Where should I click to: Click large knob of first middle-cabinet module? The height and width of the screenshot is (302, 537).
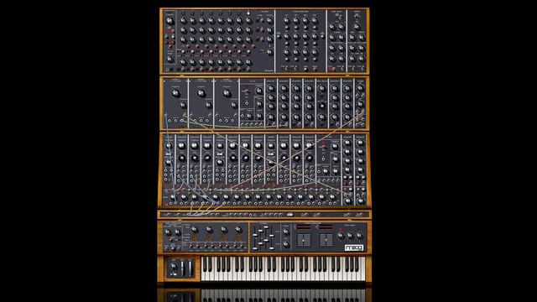pyautogui.click(x=175, y=93)
